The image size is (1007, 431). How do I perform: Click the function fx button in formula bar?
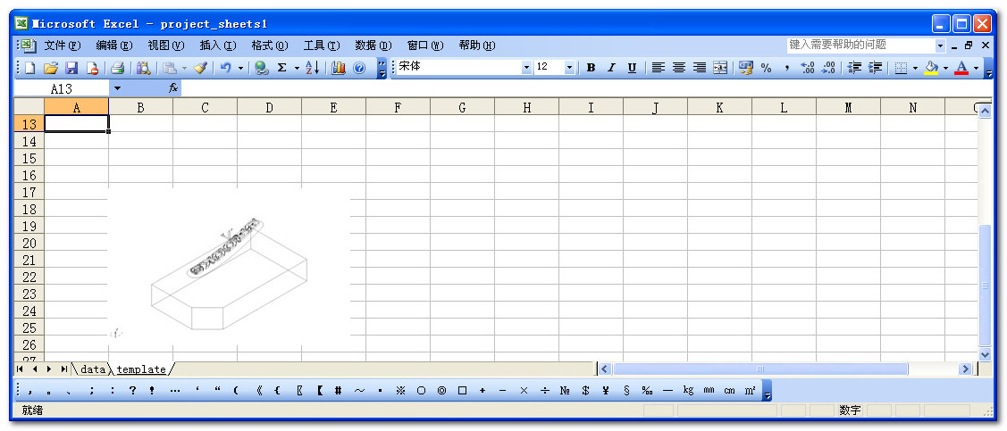(x=172, y=88)
